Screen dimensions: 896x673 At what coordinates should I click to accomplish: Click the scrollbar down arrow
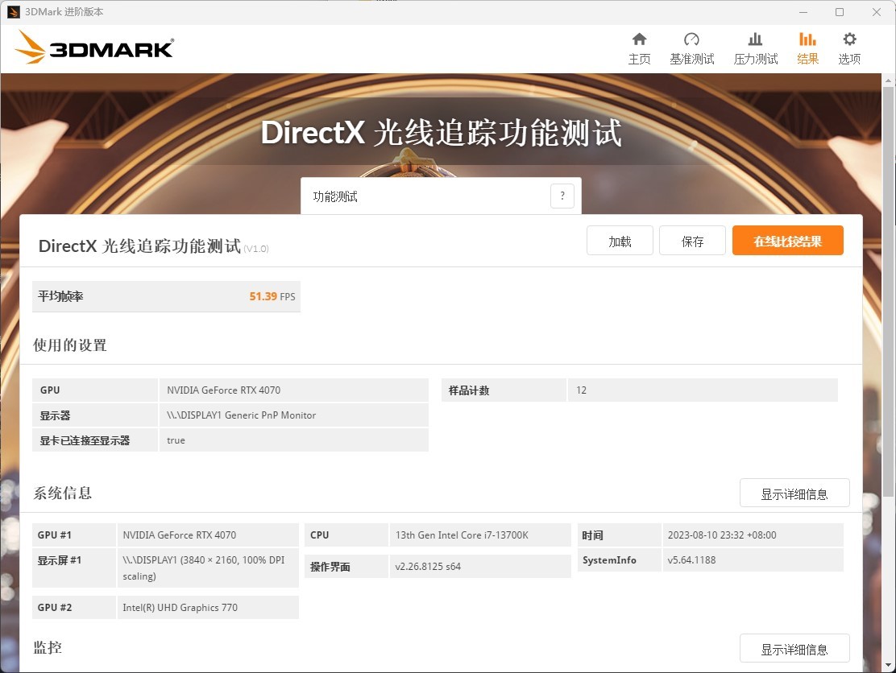coord(889,666)
